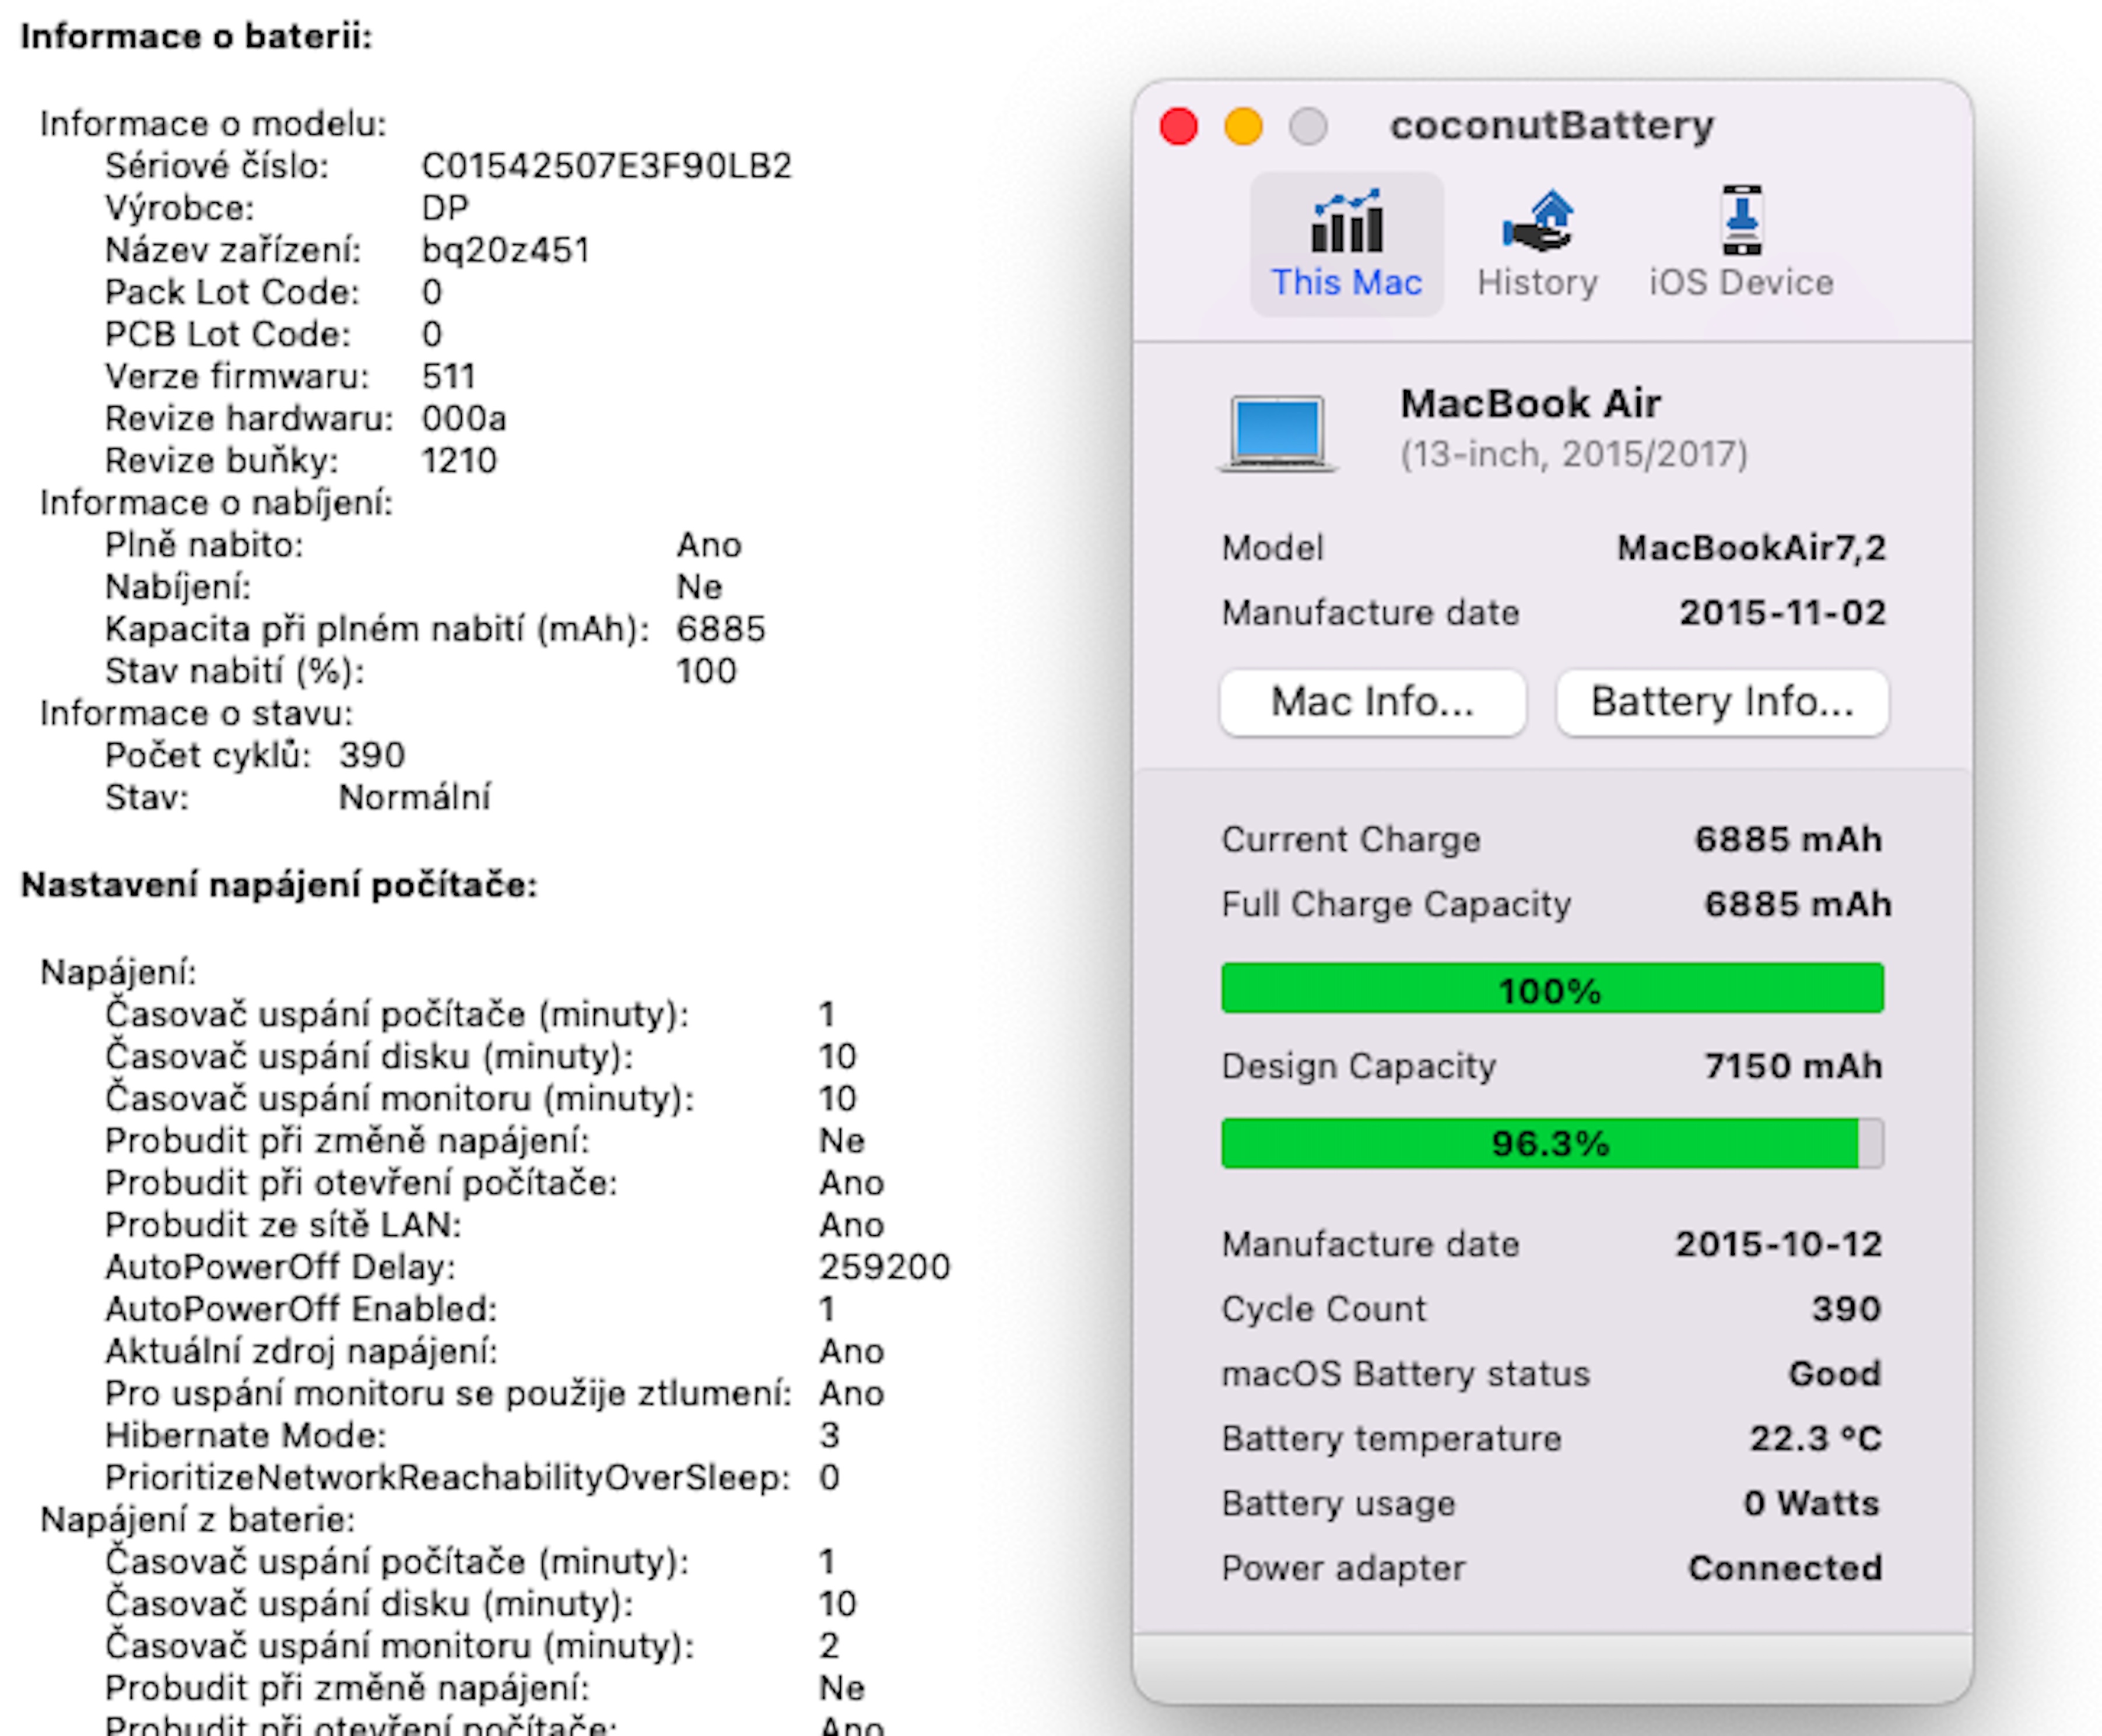Click the iOS Device phone icon
The height and width of the screenshot is (1736, 2102).
click(1741, 221)
